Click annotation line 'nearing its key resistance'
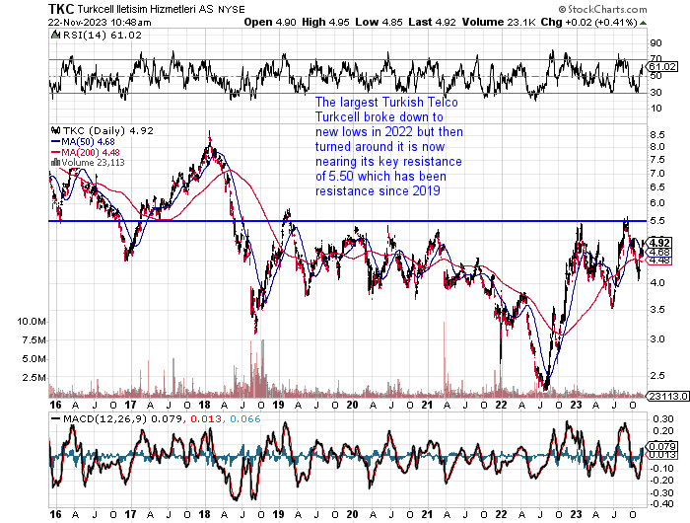690x523 pixels. (x=388, y=162)
